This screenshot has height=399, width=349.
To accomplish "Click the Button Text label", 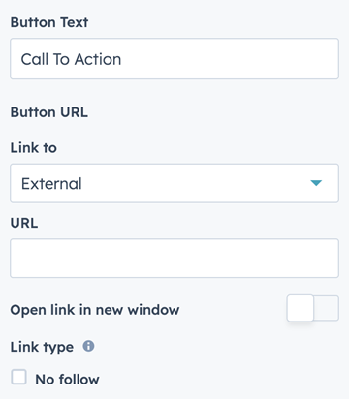I will [x=49, y=22].
